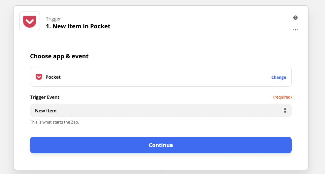Click the connector line below the trigger card
Image resolution: width=325 pixels, height=174 pixels.
point(161,172)
